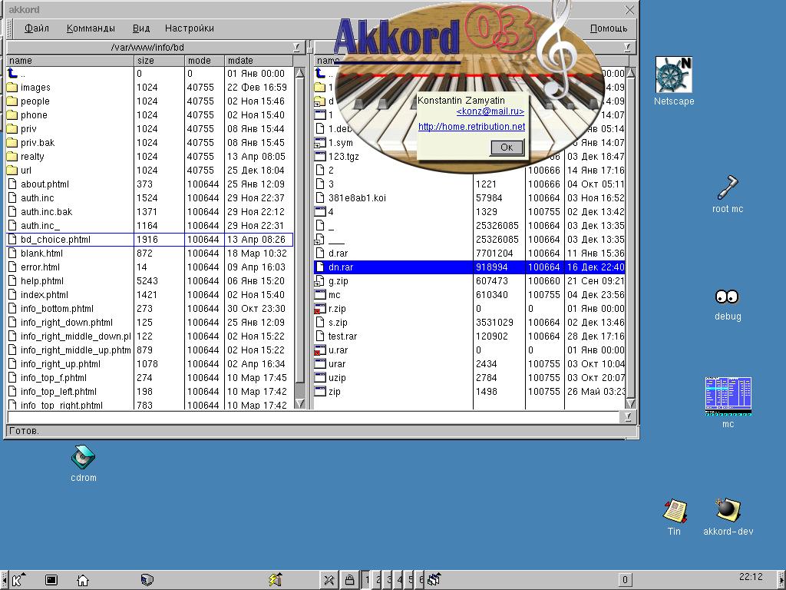The height and width of the screenshot is (590, 786).
Task: Click left panel scroll down arrow
Action: tap(300, 403)
